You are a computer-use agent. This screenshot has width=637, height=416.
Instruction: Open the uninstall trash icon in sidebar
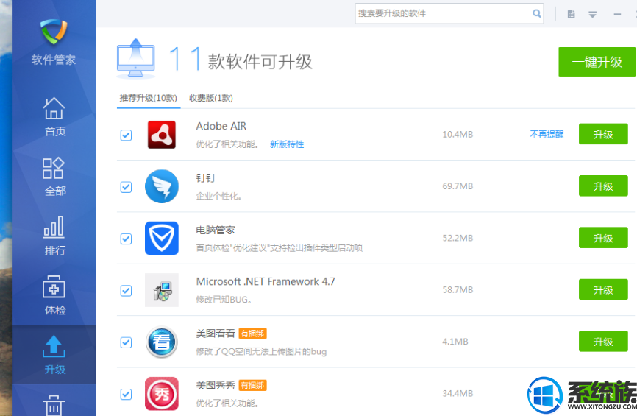click(x=54, y=406)
